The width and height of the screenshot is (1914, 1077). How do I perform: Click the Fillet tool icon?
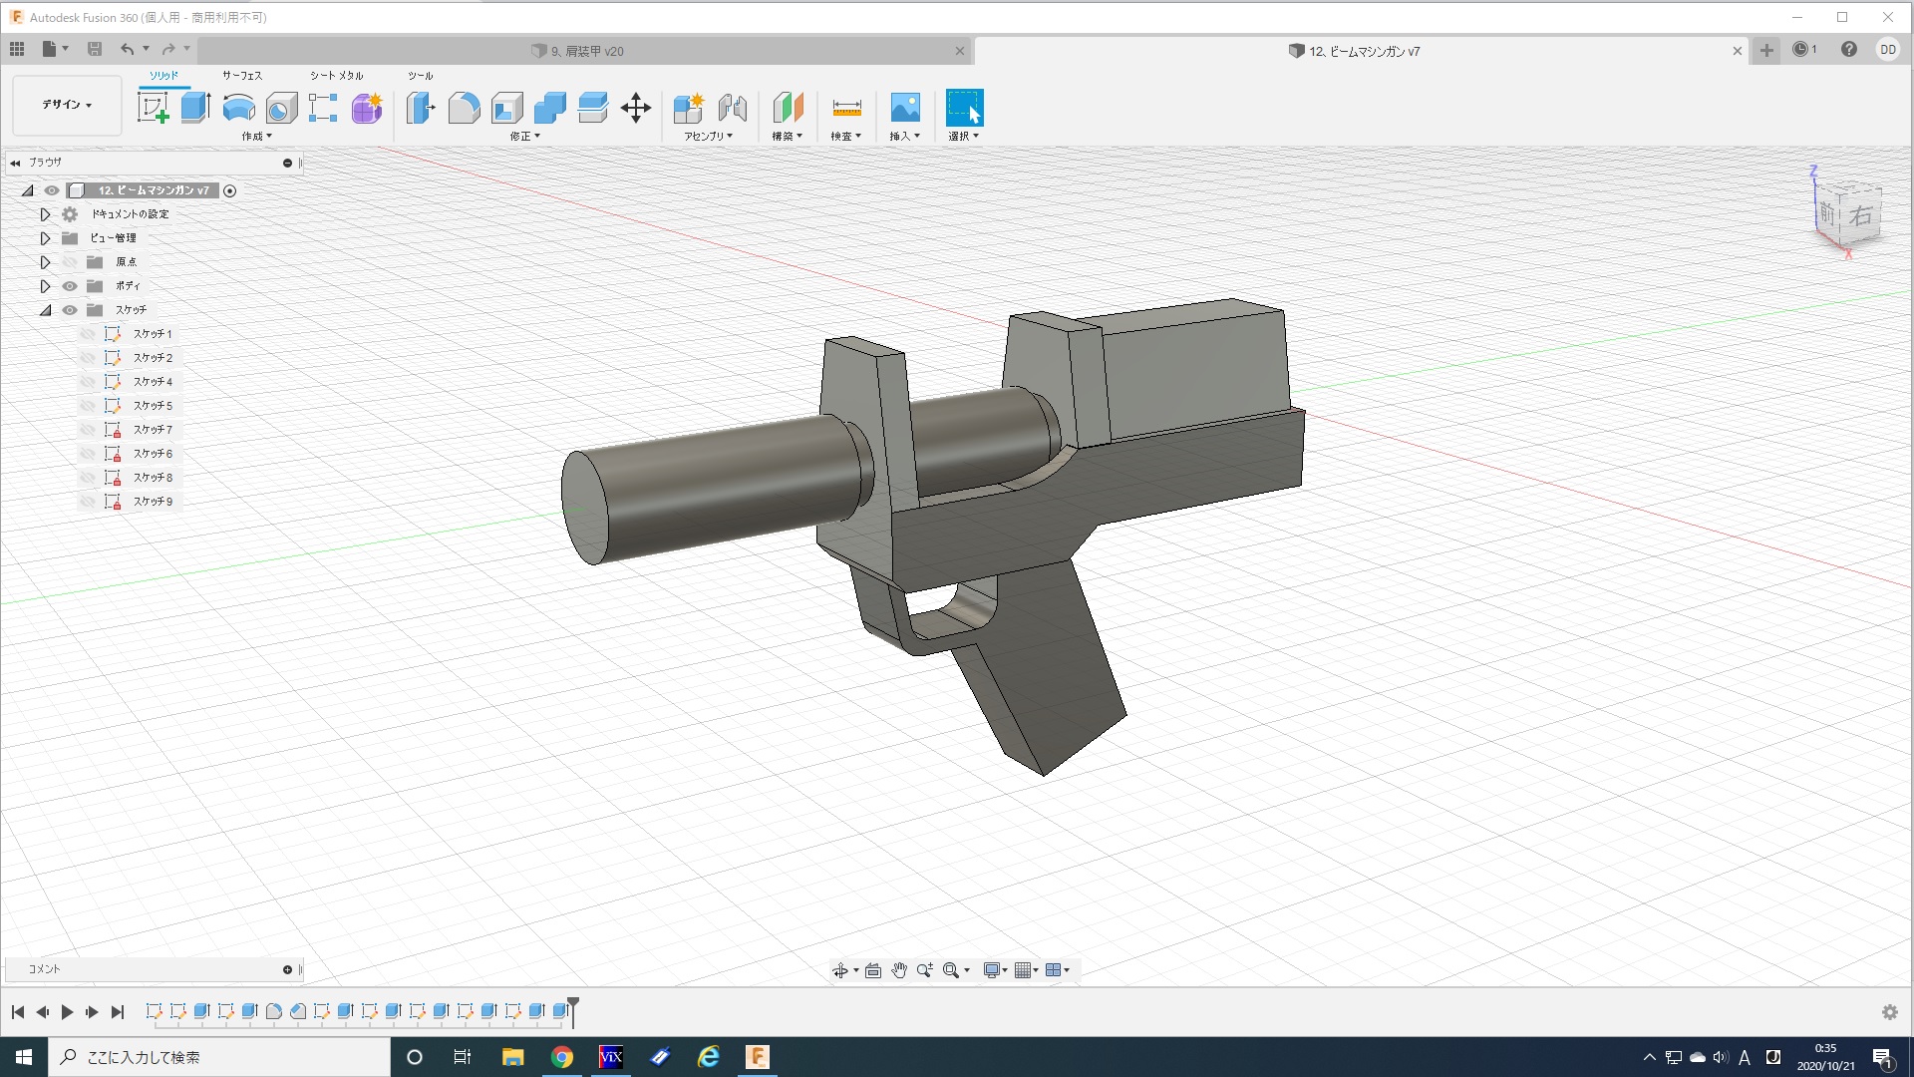pyautogui.click(x=464, y=108)
